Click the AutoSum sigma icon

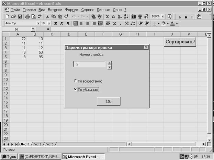(x=108, y=16)
